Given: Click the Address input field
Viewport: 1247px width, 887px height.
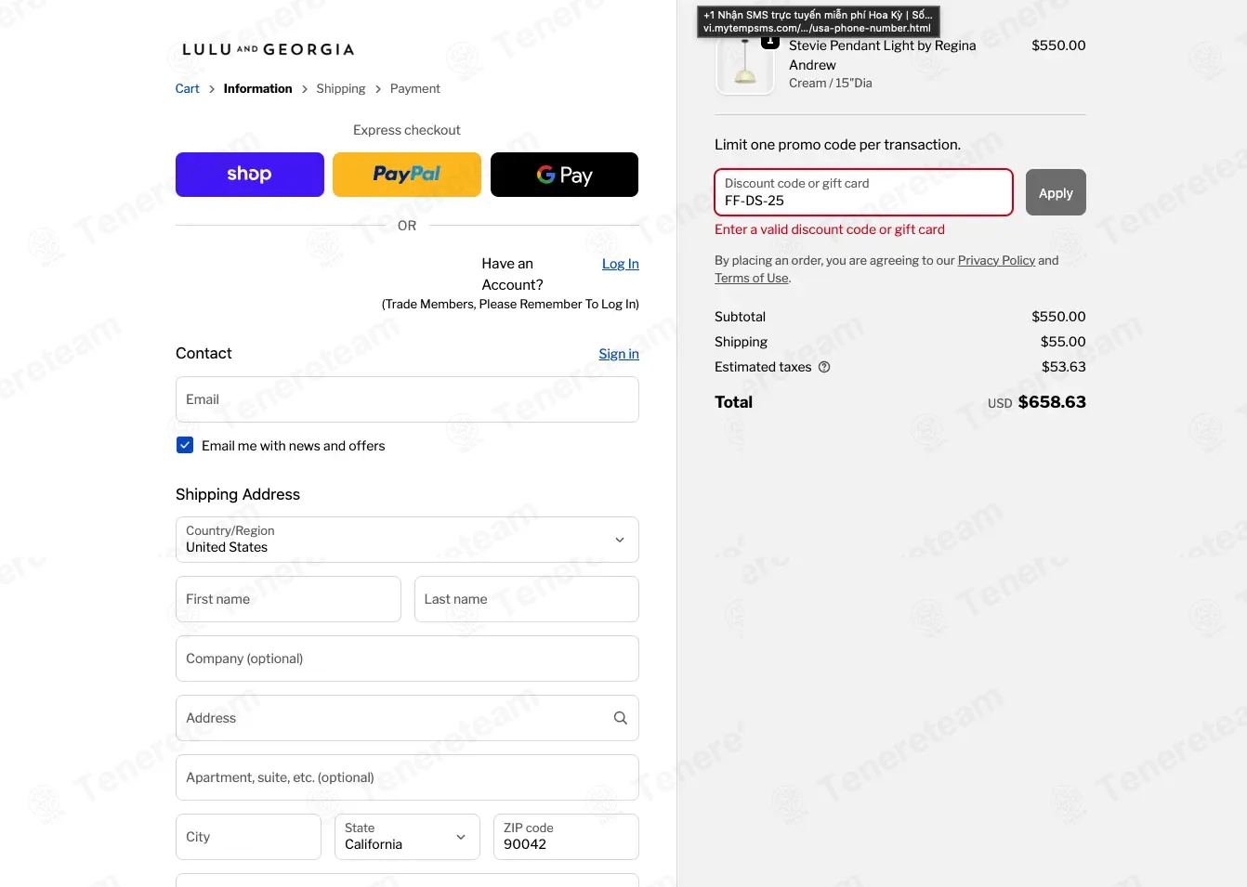Looking at the screenshot, I should point(407,718).
